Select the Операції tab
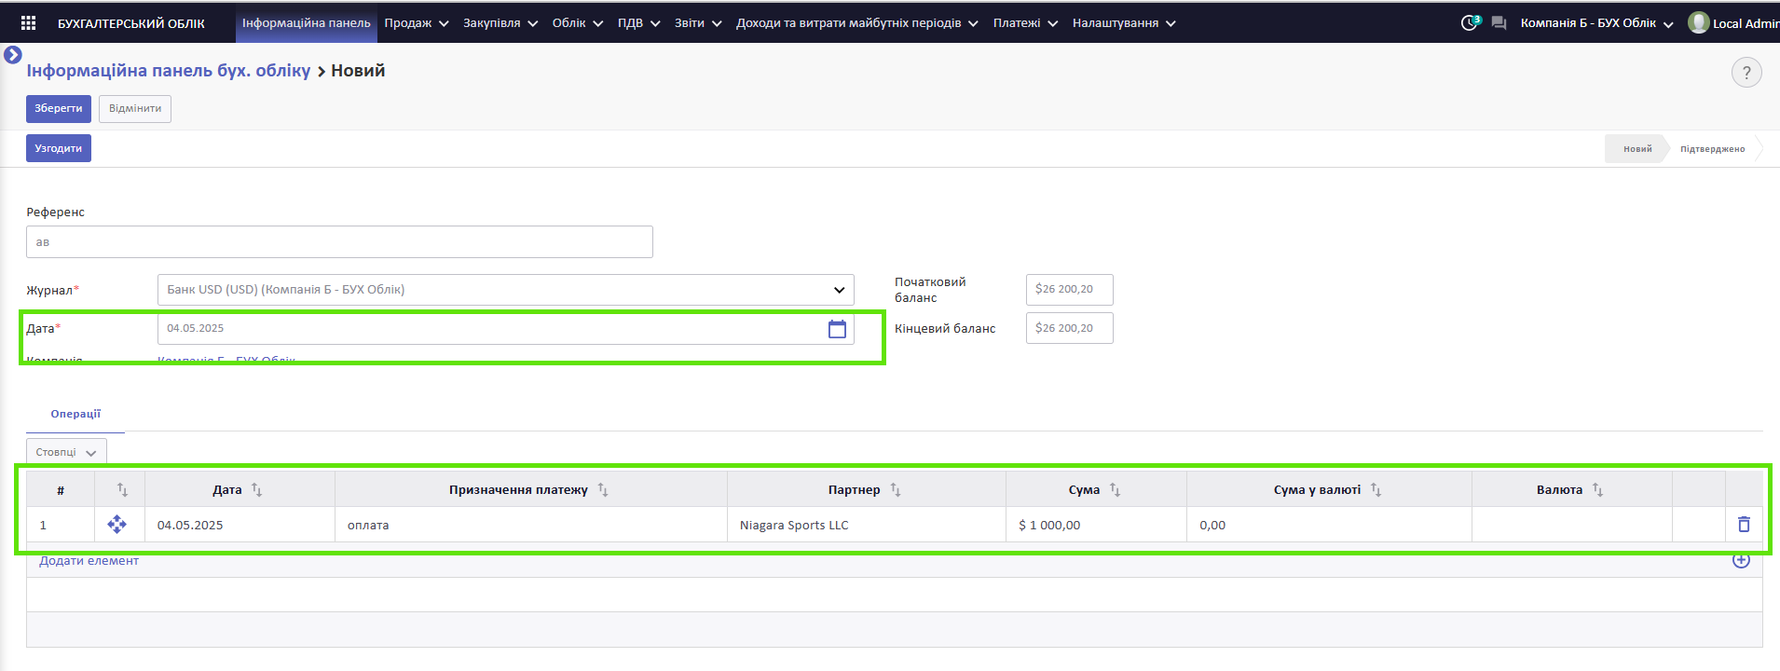 [75, 414]
